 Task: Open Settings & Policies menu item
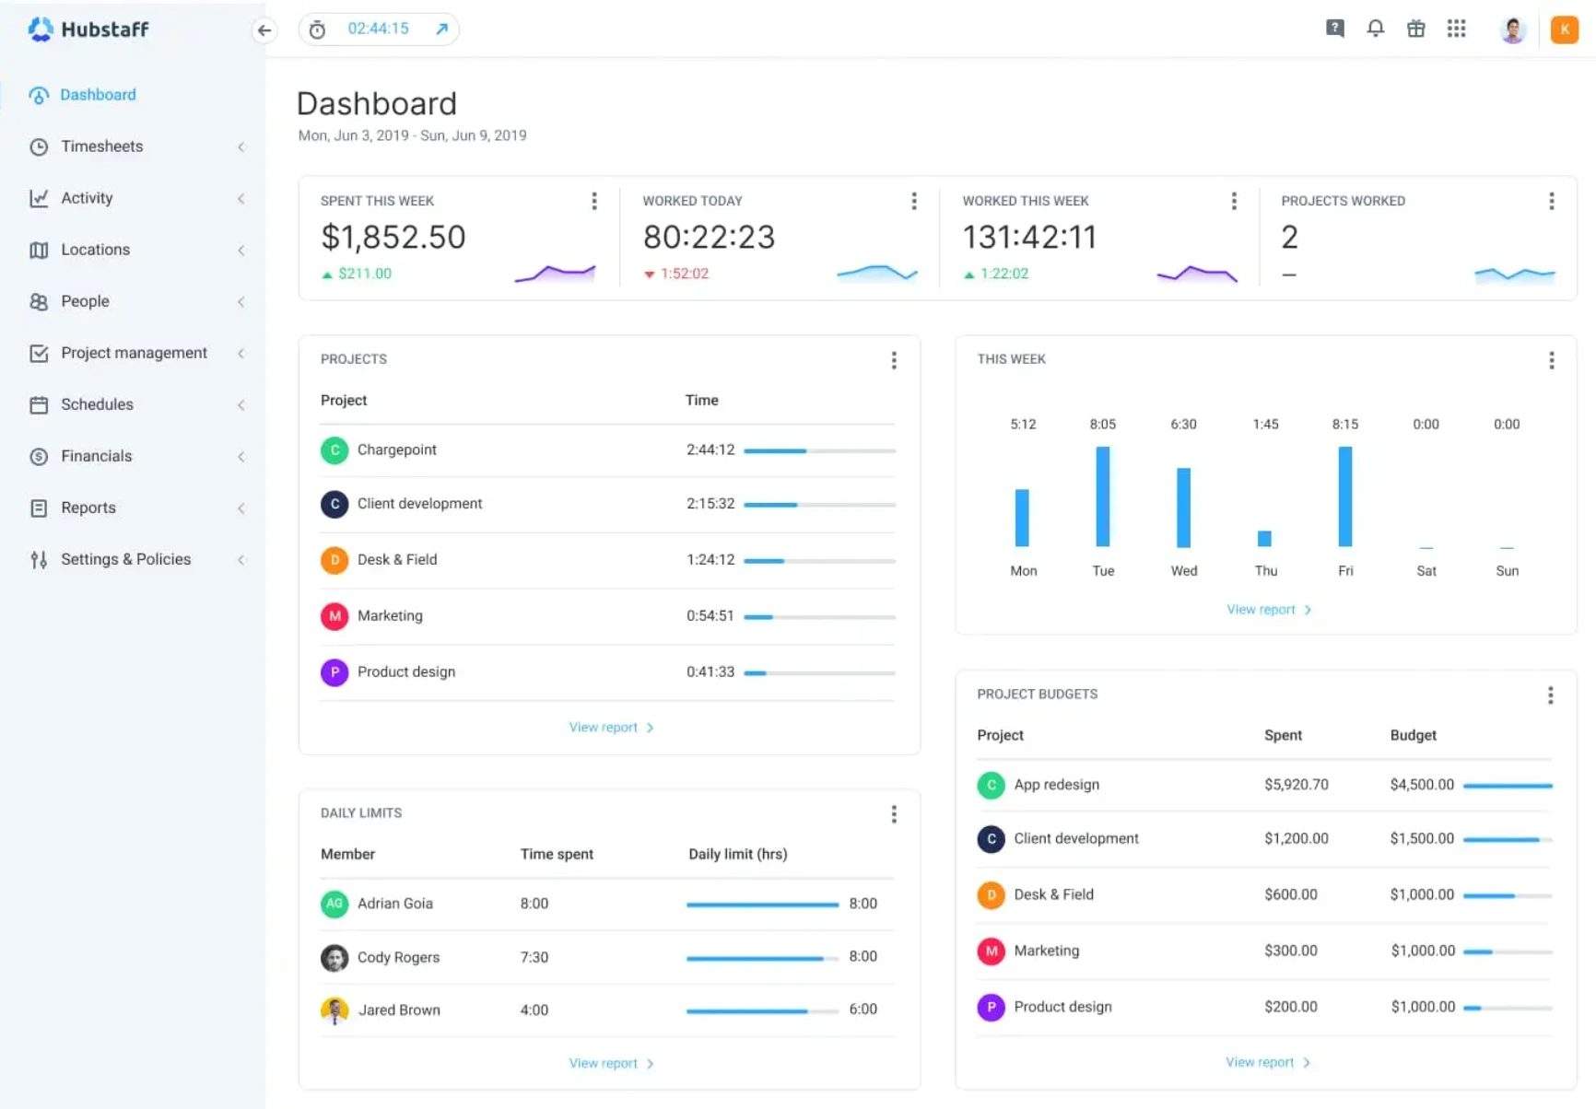click(x=125, y=559)
